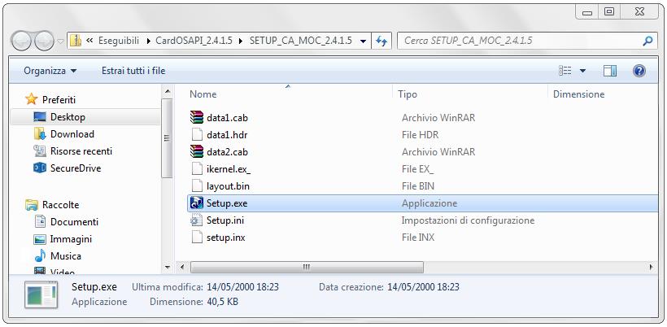Click Estrai tutti i file button
Screen dimensions: 667x327
point(133,71)
